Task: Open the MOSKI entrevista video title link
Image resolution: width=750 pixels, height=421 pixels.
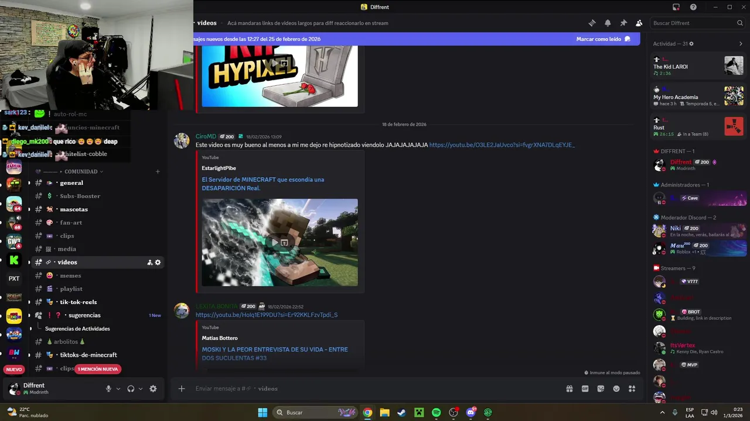Action: pyautogui.click(x=275, y=353)
